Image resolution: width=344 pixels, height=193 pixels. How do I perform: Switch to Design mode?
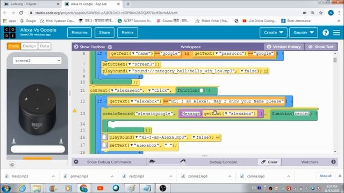tap(30, 46)
